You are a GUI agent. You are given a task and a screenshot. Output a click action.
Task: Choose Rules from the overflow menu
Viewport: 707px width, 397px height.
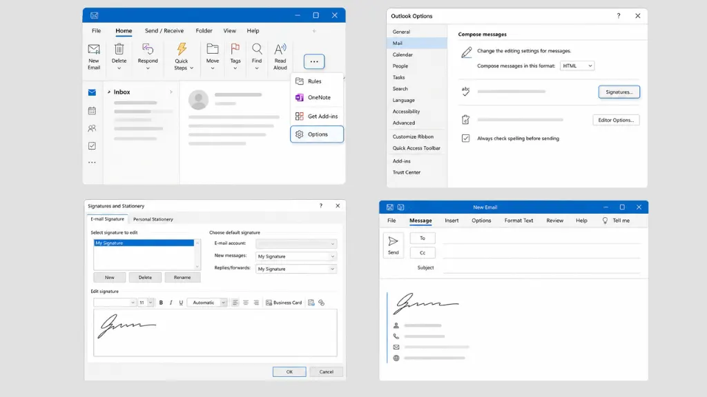(x=317, y=81)
